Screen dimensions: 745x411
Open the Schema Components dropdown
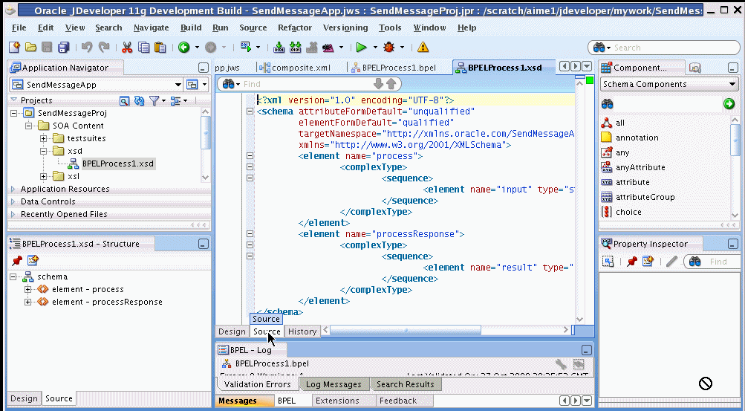(x=732, y=85)
